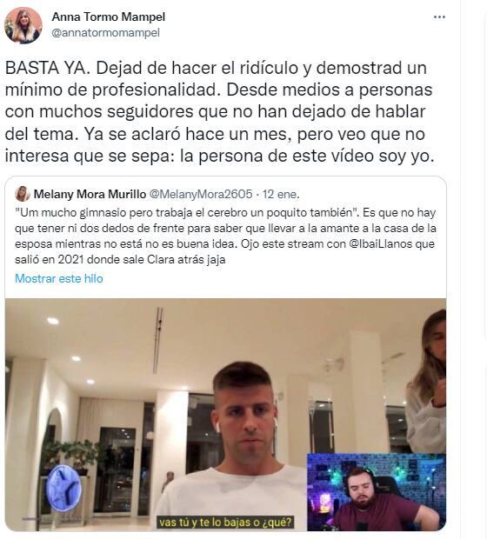The image size is (487, 539).
Task: Click the video subtitle caption text
Action: (x=225, y=522)
